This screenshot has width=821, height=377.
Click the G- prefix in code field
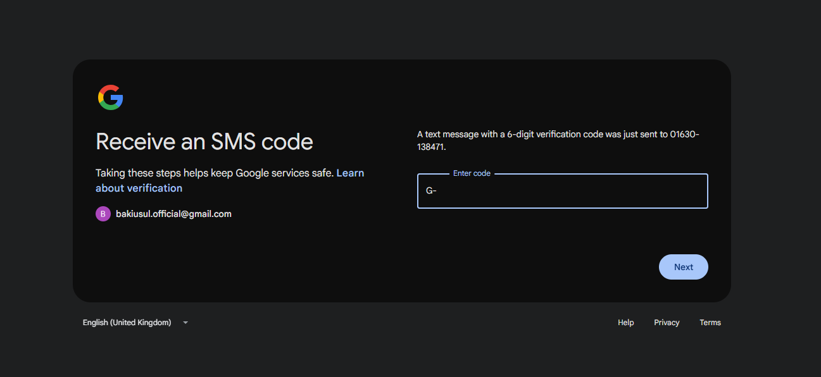pyautogui.click(x=431, y=191)
